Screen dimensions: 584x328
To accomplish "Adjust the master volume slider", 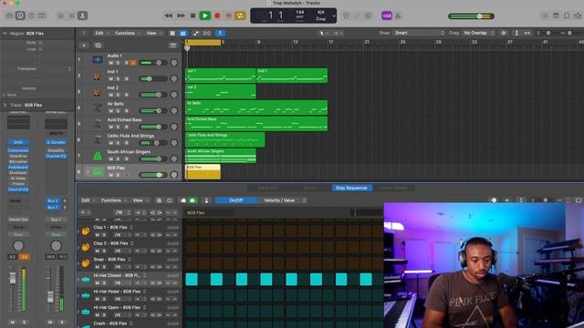I will tap(472, 16).
